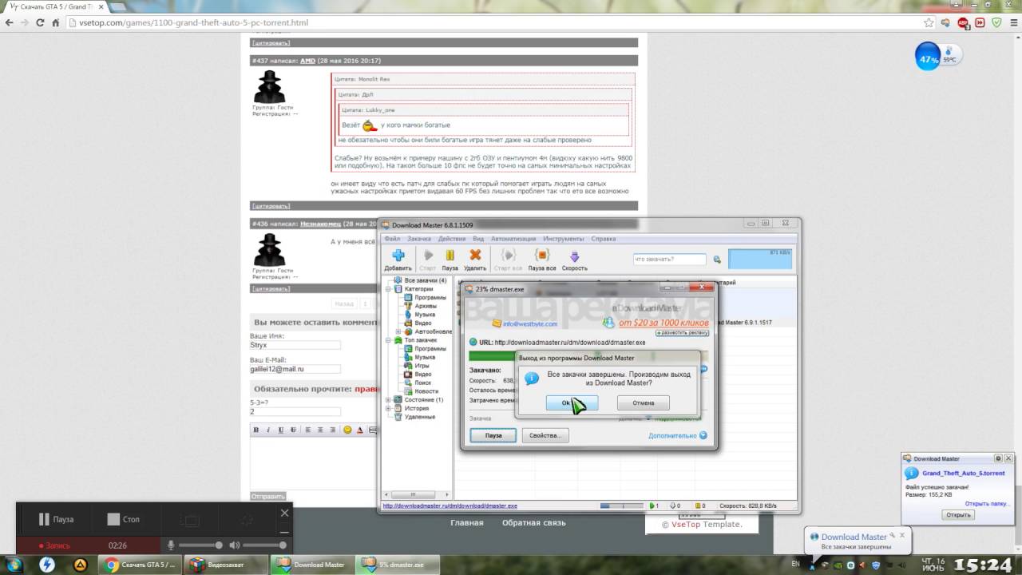
Task: Click the разместить рекламу button
Action: coord(684,331)
